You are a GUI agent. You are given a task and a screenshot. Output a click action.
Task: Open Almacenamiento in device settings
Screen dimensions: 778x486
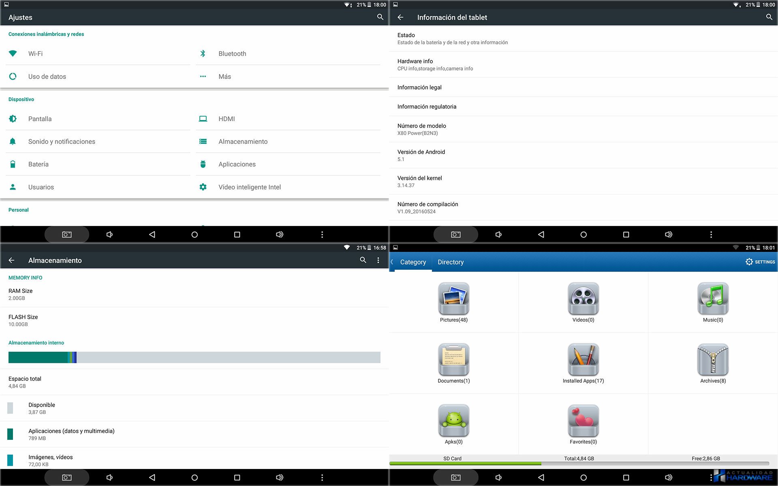243,141
